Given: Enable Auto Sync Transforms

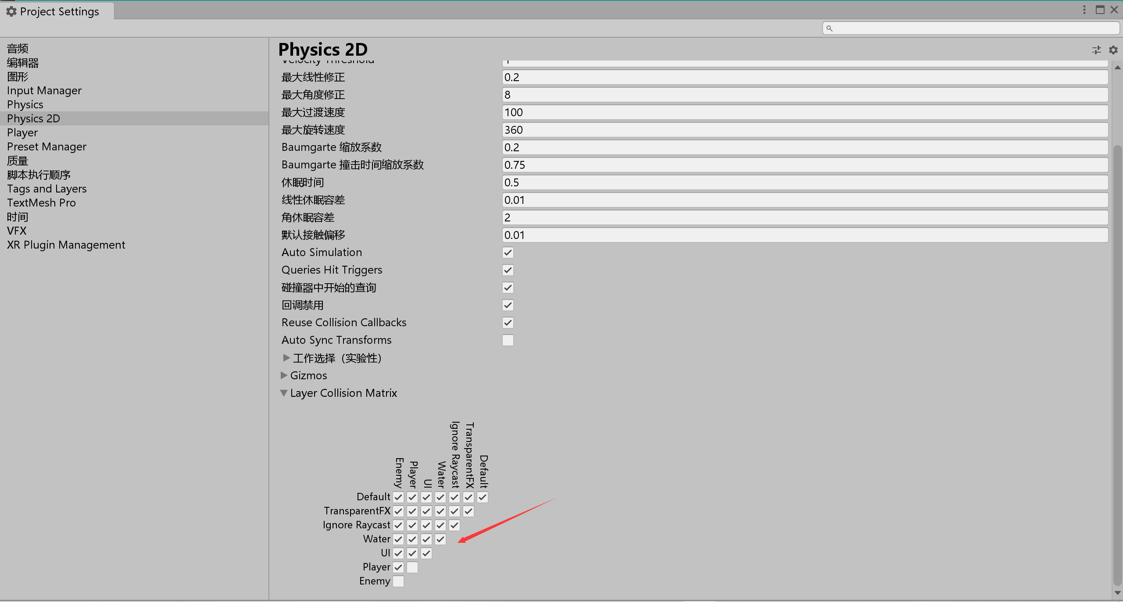Looking at the screenshot, I should (507, 340).
